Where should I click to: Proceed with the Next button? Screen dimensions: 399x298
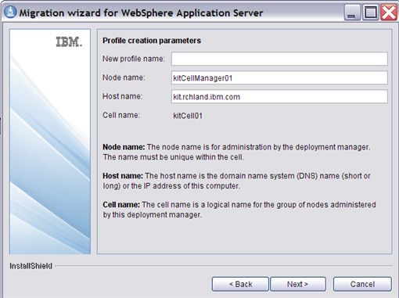[298, 284]
